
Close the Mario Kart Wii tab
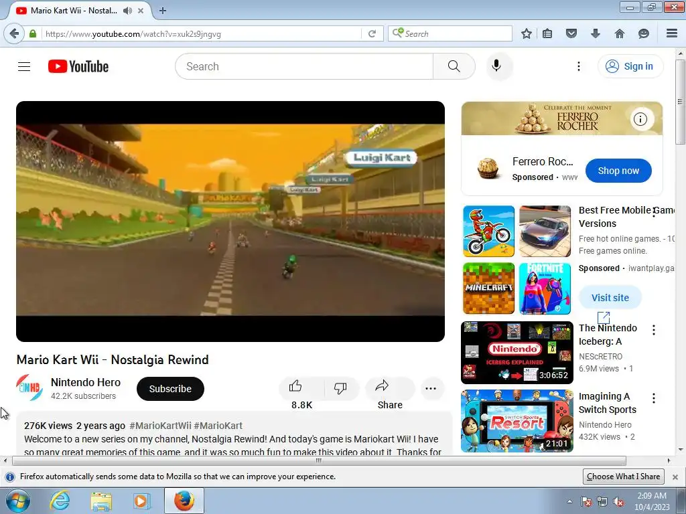click(x=141, y=11)
